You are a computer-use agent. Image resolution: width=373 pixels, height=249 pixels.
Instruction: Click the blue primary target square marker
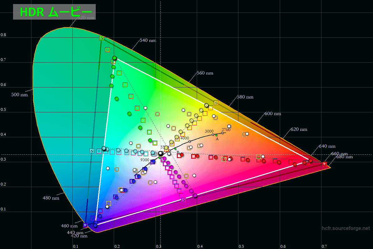coord(85,225)
